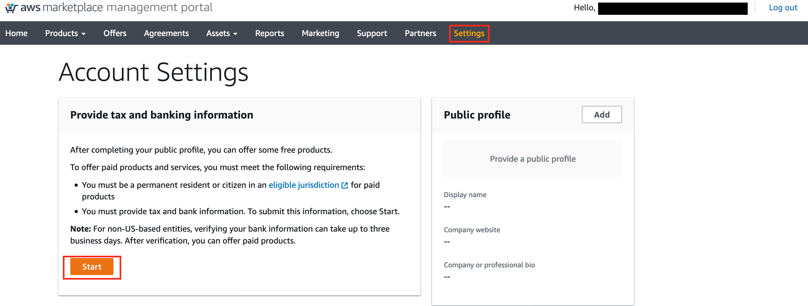808x306 pixels.
Task: Click the Provide tax and banking information header
Action: (x=162, y=115)
